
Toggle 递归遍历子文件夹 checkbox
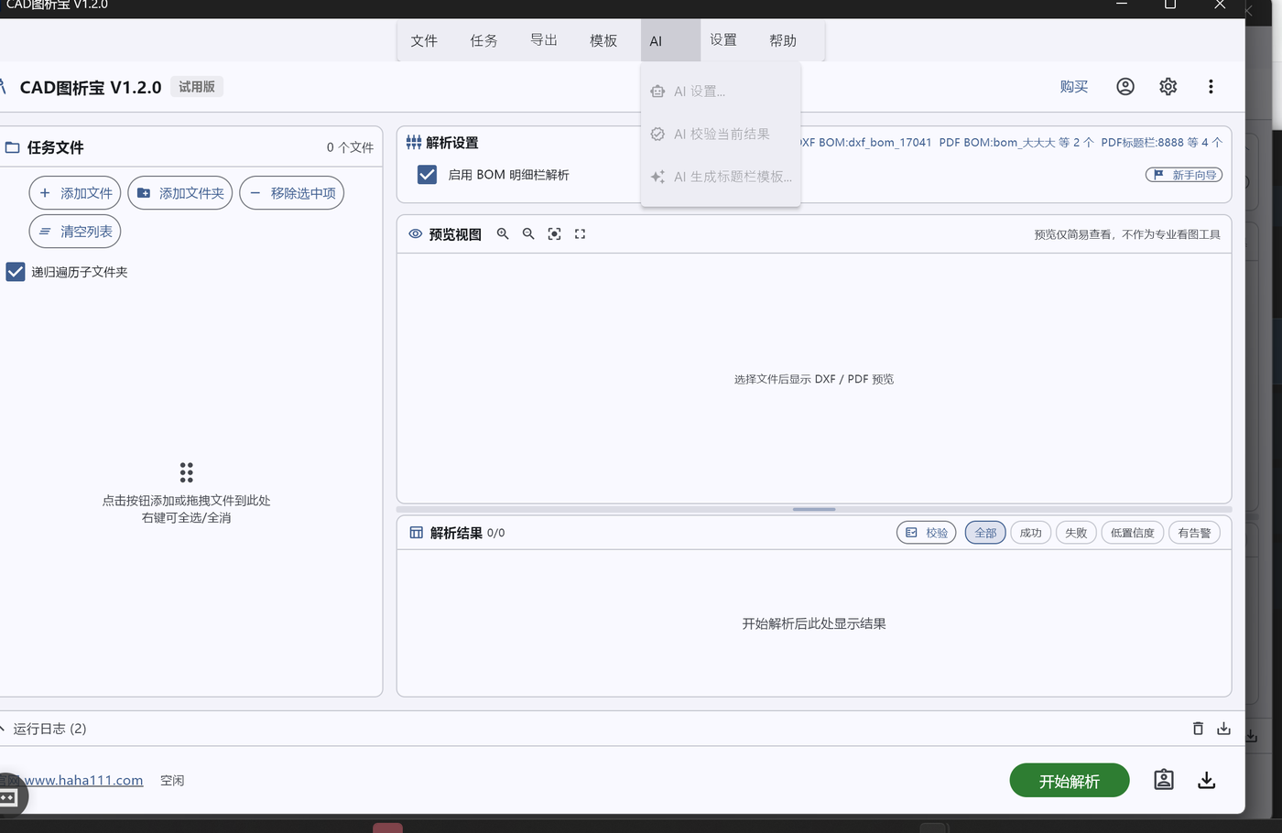pos(16,272)
